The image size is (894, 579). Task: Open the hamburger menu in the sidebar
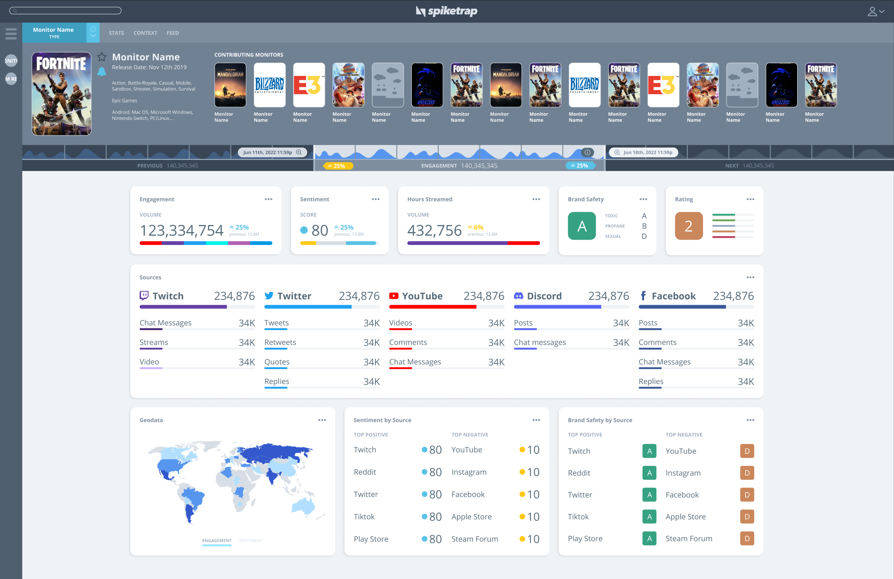[11, 33]
